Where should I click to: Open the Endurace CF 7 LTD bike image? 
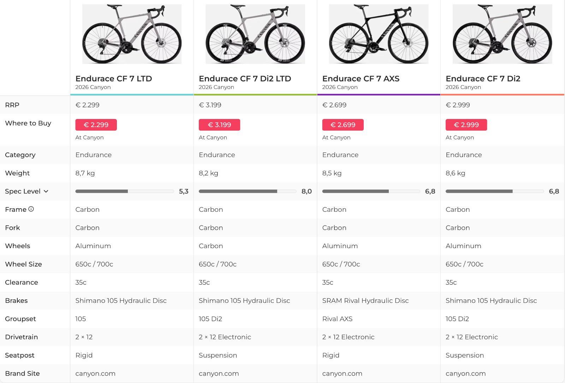click(x=132, y=34)
